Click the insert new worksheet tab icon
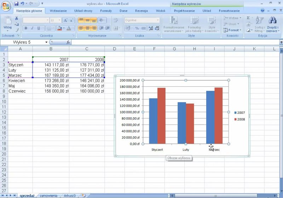Viewport: 283px width, 198px height. (83, 195)
